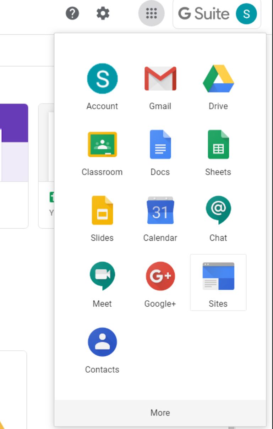Launch Google Slides

(102, 210)
